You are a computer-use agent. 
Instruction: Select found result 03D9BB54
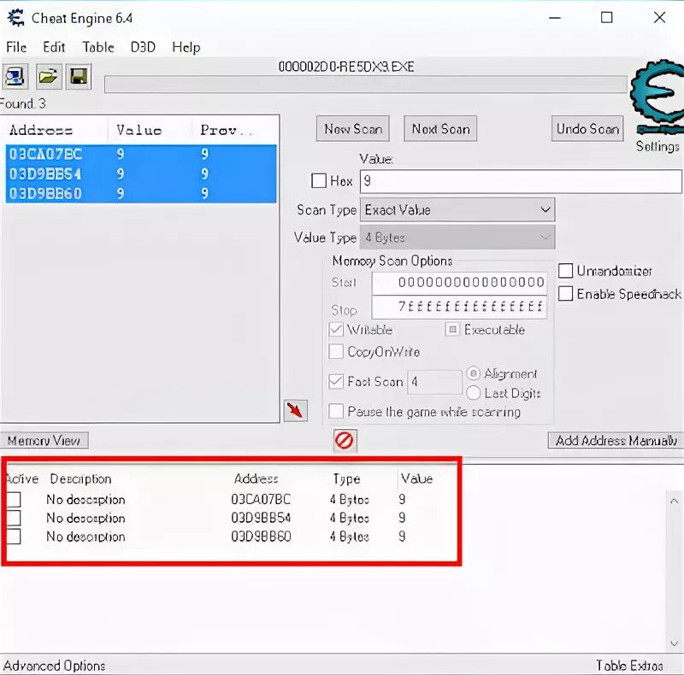tap(141, 173)
